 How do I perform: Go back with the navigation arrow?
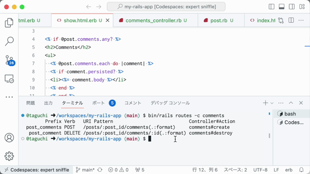(89, 7)
